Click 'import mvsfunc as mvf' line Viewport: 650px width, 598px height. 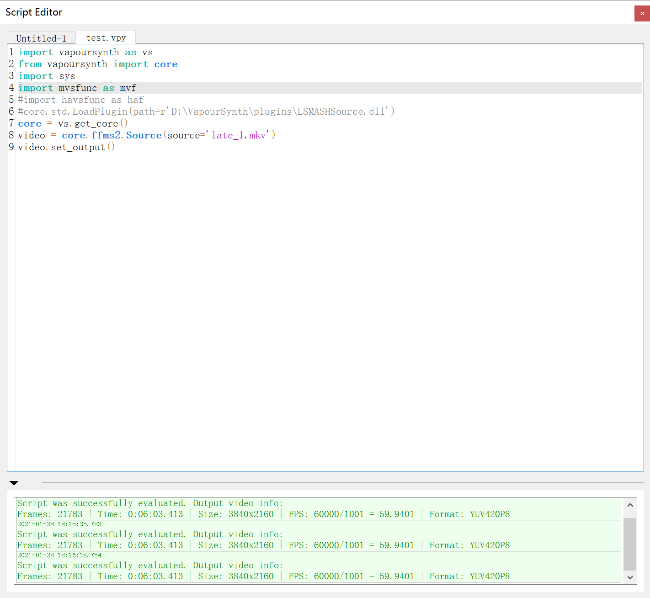77,88
